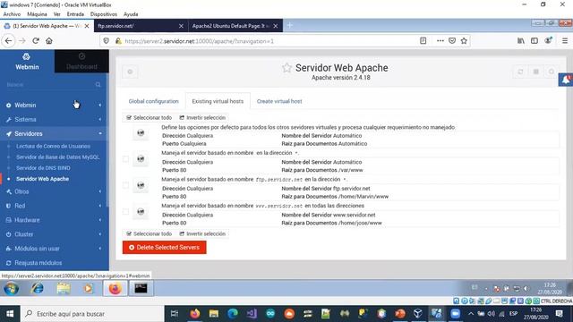Open the VirtualBox Máquina menu
This screenshot has width=573, height=322.
(x=37, y=14)
